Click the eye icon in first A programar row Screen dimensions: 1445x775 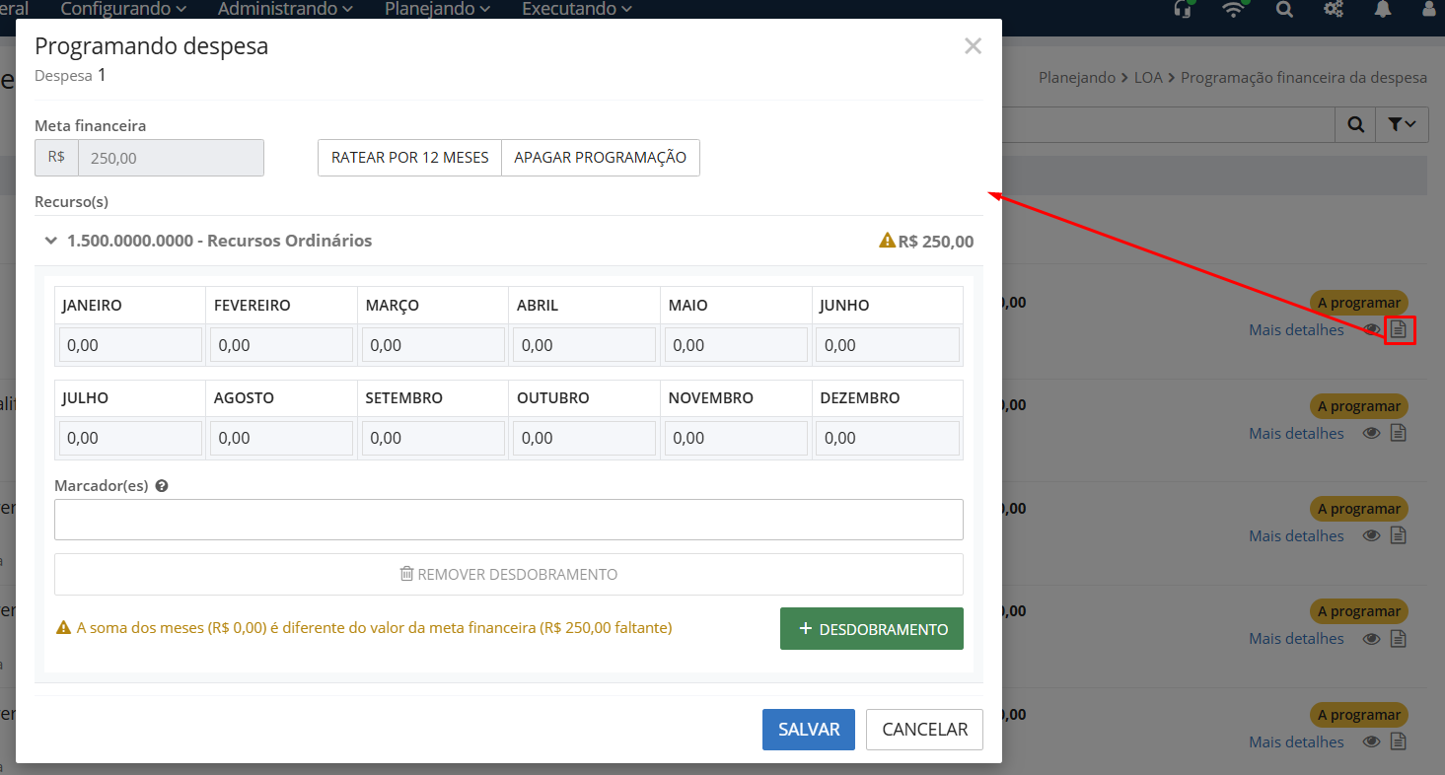(1371, 330)
